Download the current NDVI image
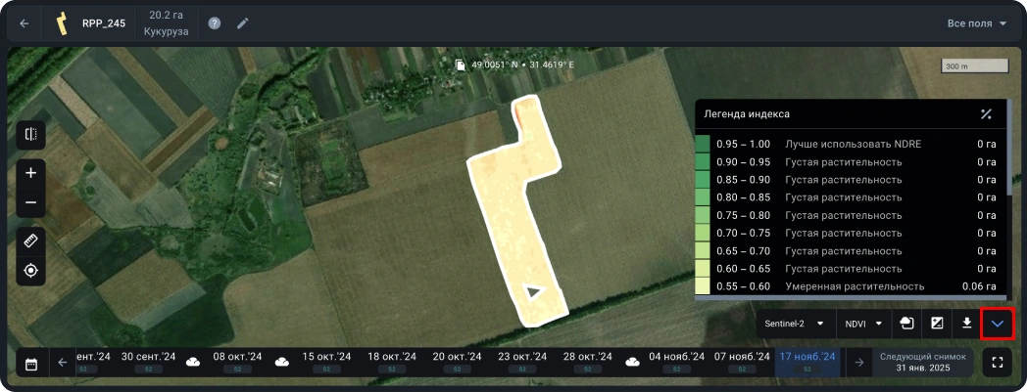Screen dimensions: 1027x392 (966, 324)
